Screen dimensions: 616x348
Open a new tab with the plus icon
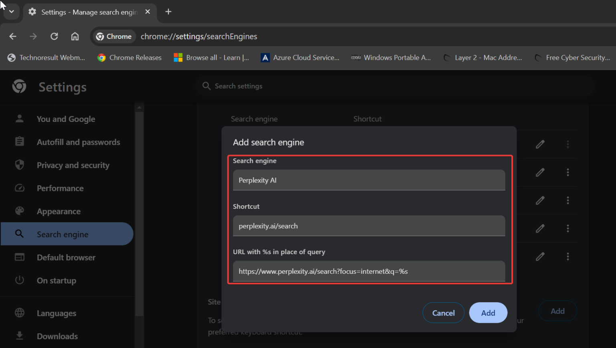coord(168,12)
